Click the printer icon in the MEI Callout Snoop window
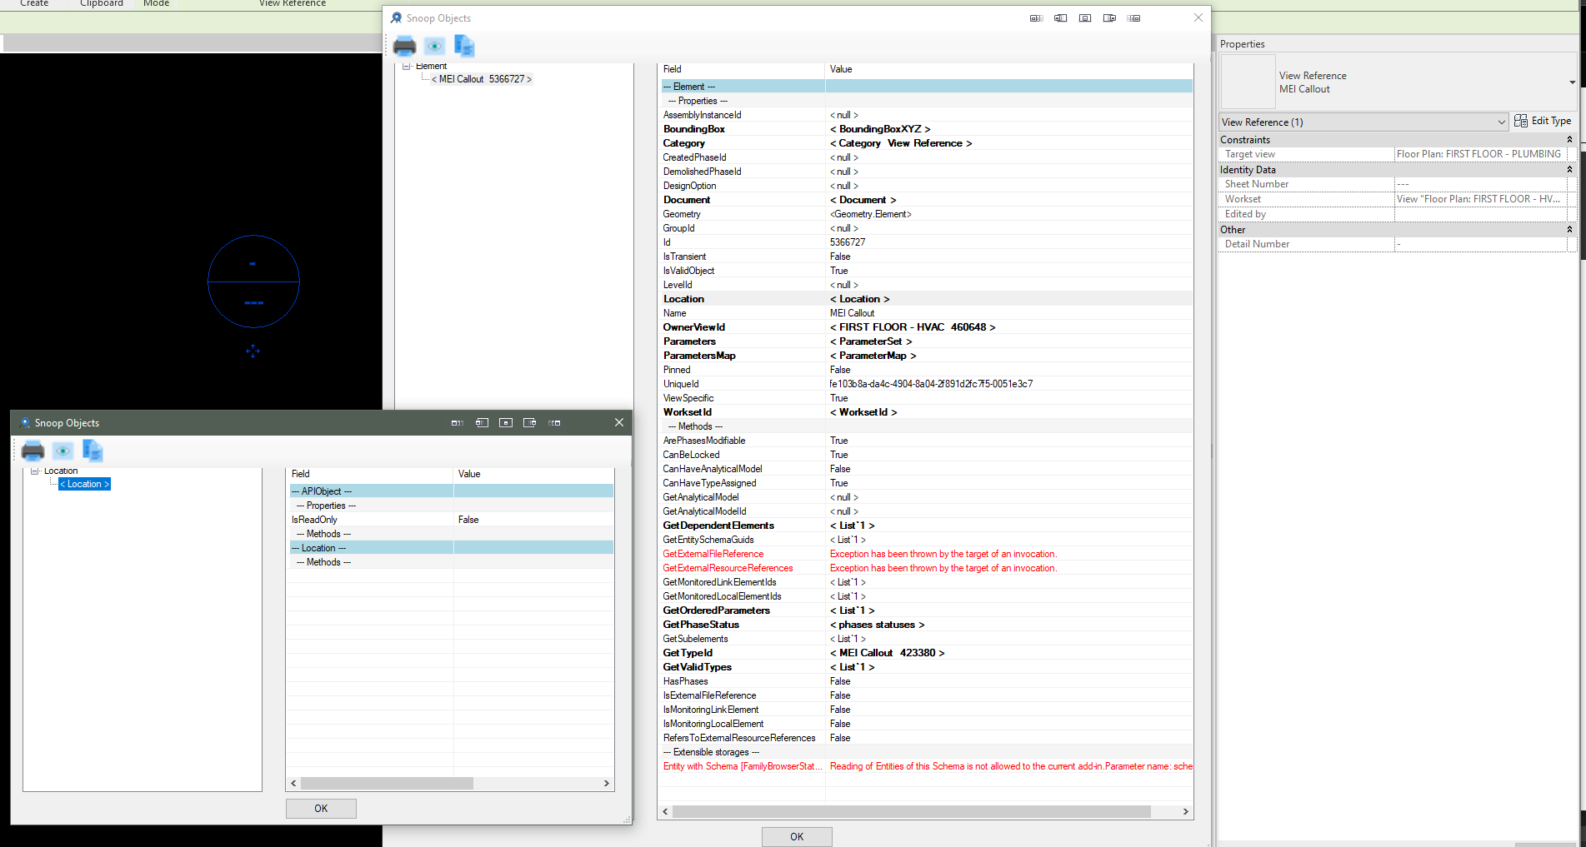This screenshot has height=847, width=1586. click(404, 46)
